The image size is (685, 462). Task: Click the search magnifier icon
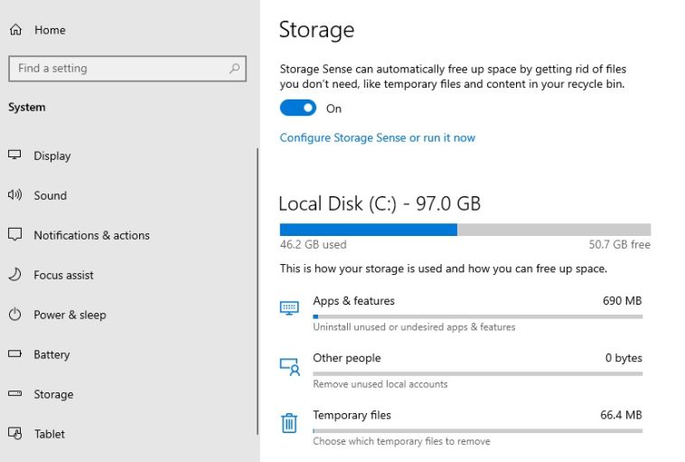235,69
